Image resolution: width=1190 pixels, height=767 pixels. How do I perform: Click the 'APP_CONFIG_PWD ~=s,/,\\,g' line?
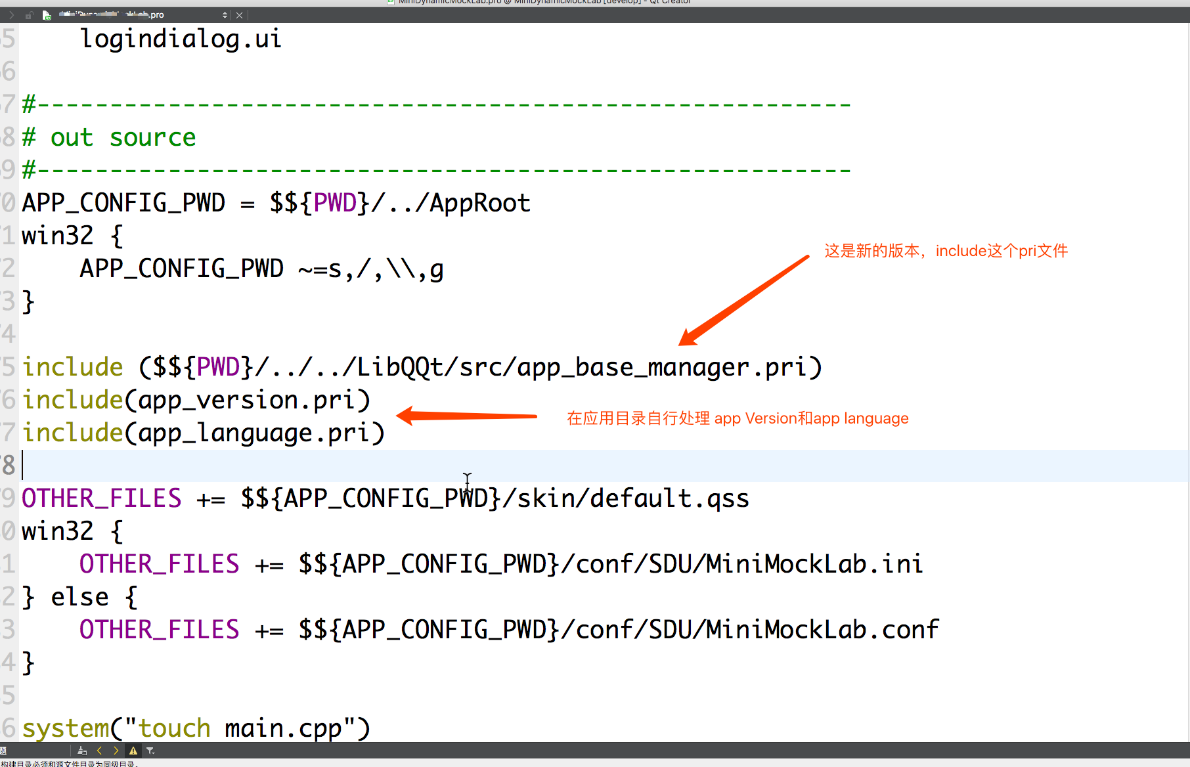[x=261, y=269]
